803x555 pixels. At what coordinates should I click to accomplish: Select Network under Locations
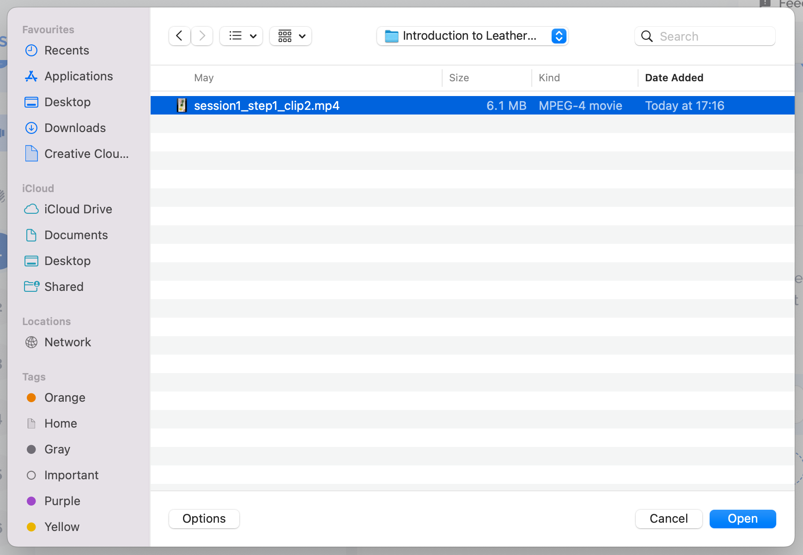67,342
